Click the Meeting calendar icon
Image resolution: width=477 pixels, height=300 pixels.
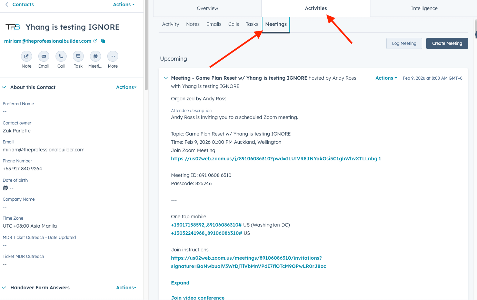(x=96, y=56)
